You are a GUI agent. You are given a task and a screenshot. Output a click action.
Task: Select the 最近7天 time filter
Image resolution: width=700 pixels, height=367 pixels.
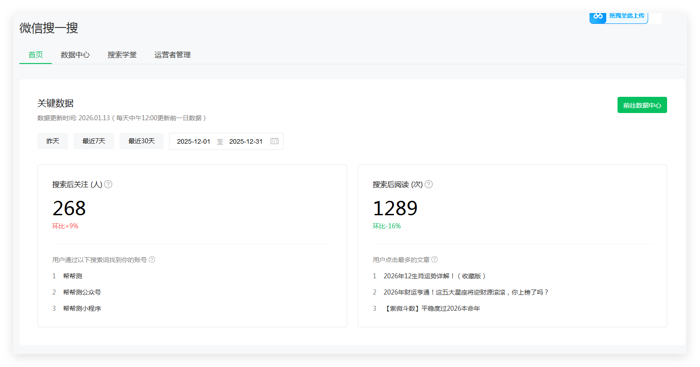click(x=94, y=141)
